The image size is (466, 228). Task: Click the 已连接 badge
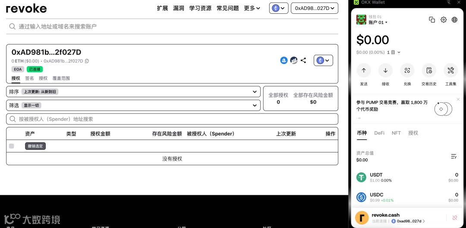click(35, 69)
